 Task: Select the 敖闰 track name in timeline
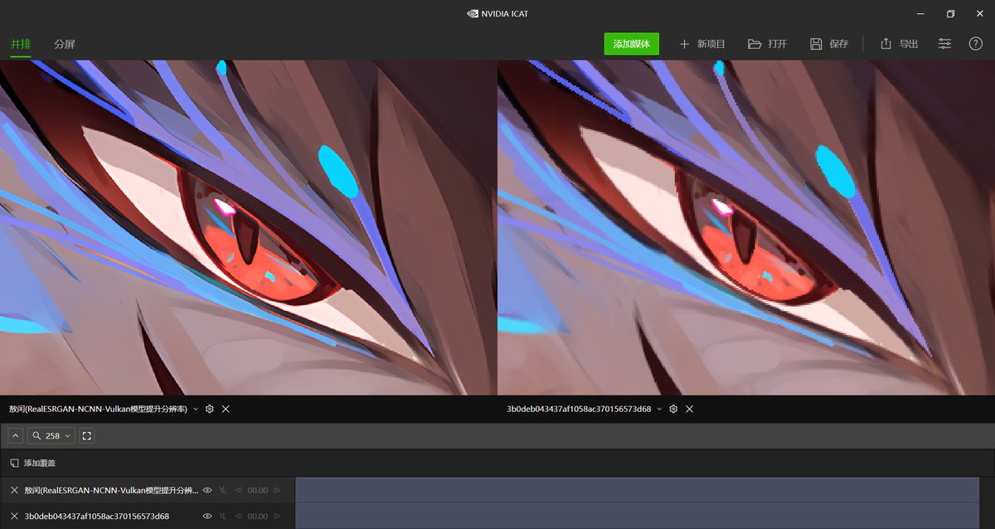tap(111, 490)
